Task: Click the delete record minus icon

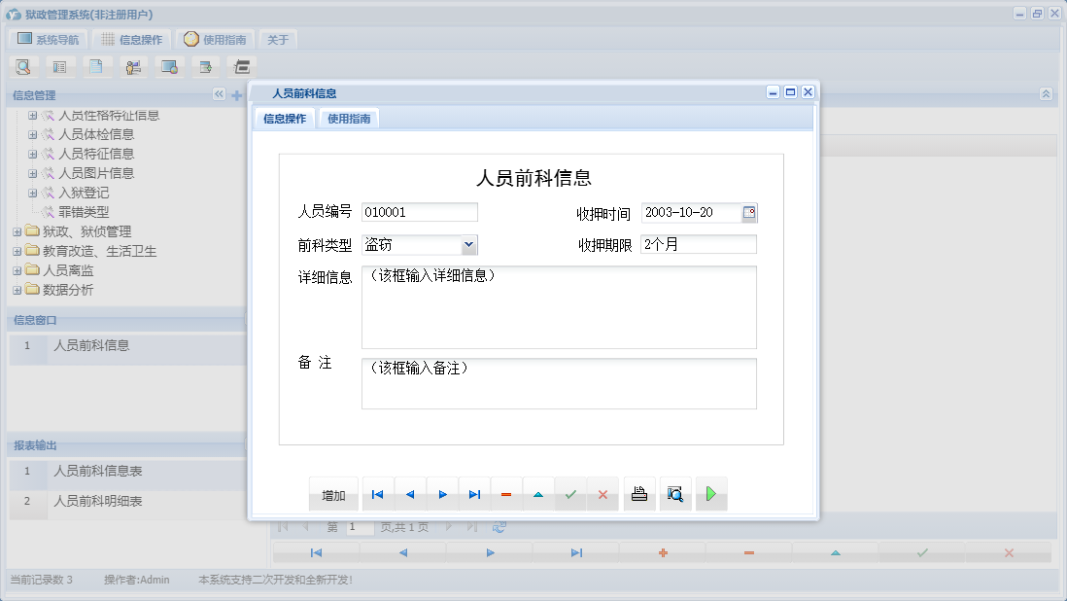Action: click(505, 494)
